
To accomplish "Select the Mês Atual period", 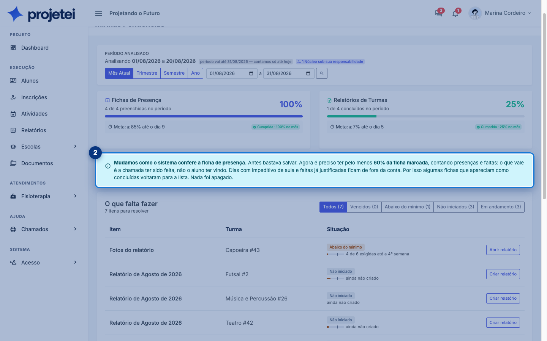I will click(x=119, y=73).
